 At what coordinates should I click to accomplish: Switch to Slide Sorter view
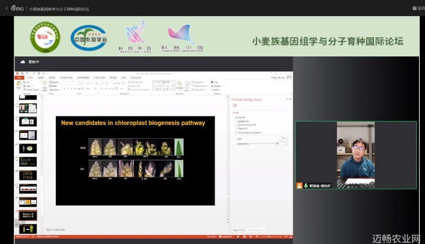[245, 237]
